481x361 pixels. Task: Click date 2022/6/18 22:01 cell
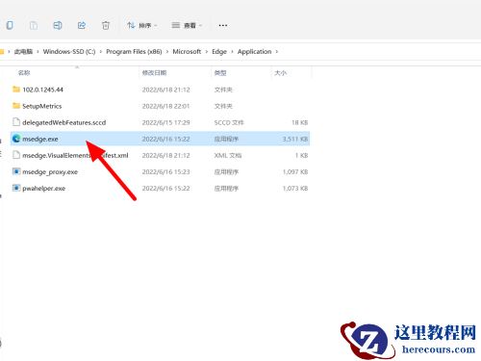(165, 106)
